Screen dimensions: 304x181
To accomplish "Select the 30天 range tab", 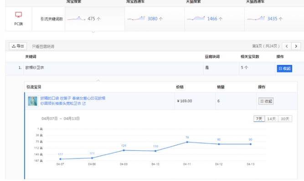I will click(x=285, y=119).
